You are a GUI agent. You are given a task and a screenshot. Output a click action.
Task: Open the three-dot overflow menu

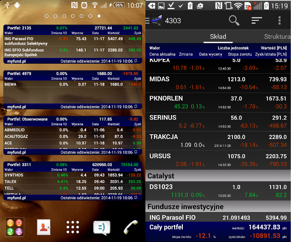coord(279,20)
